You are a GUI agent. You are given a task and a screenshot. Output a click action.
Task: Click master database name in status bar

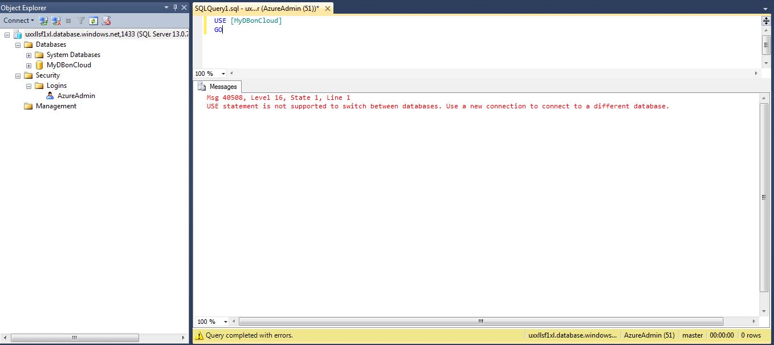(692, 335)
